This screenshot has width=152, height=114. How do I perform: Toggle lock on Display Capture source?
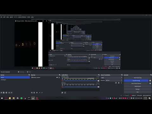tap(59, 77)
